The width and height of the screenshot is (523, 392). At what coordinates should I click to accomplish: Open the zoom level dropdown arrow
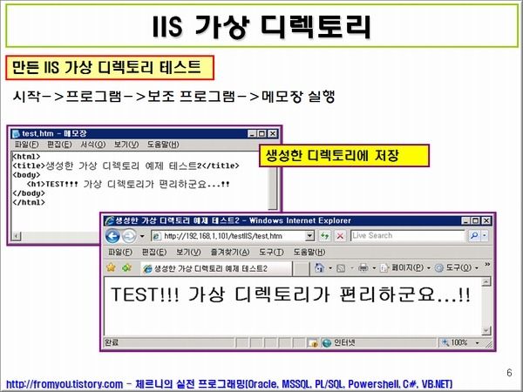[478, 342]
